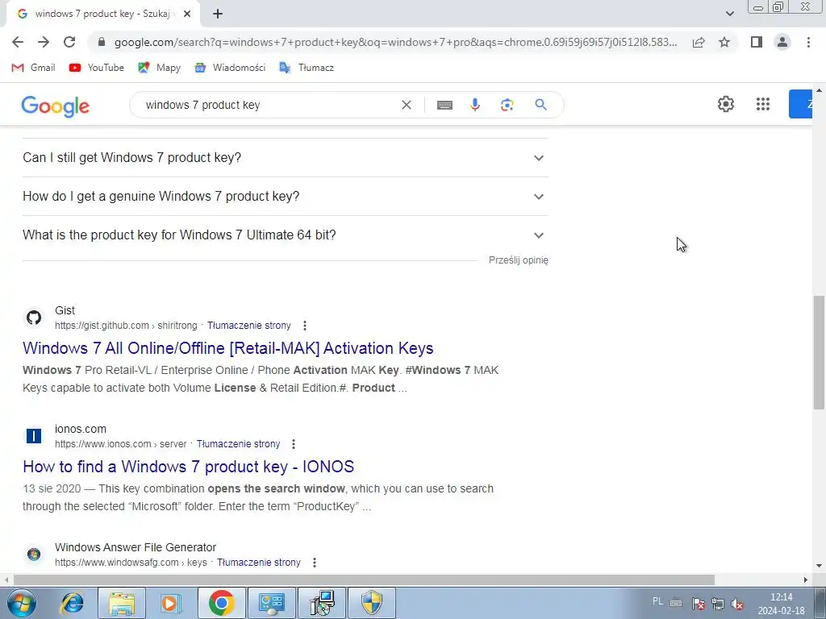This screenshot has width=826, height=619.
Task: Clear the search box with X
Action: 407,105
